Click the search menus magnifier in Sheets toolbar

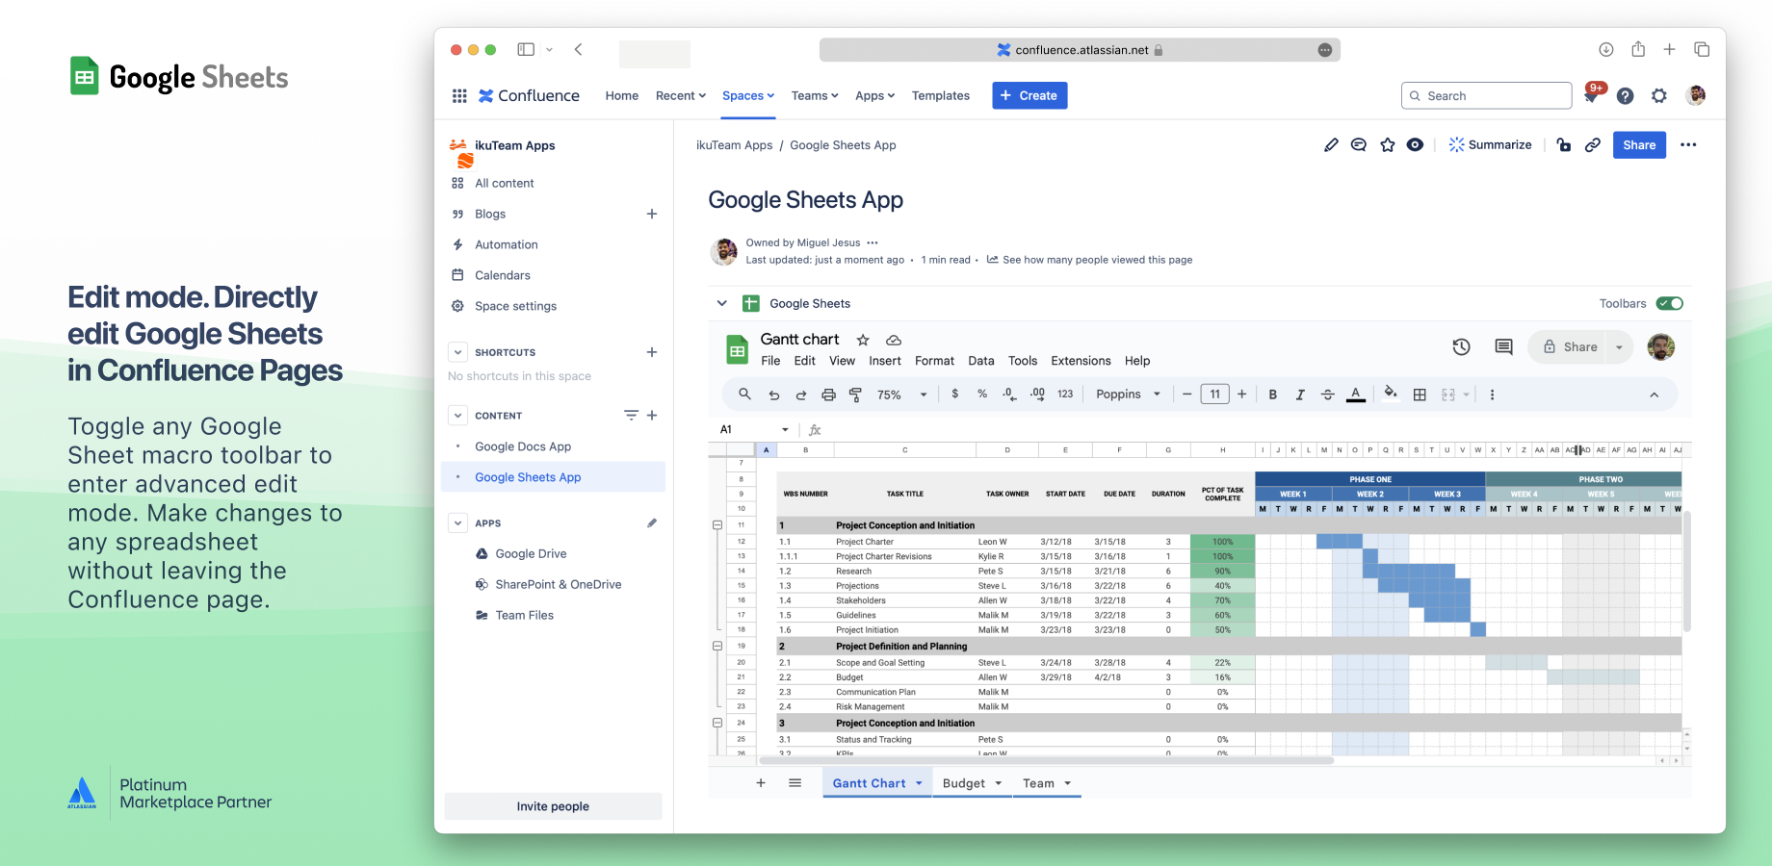(744, 395)
